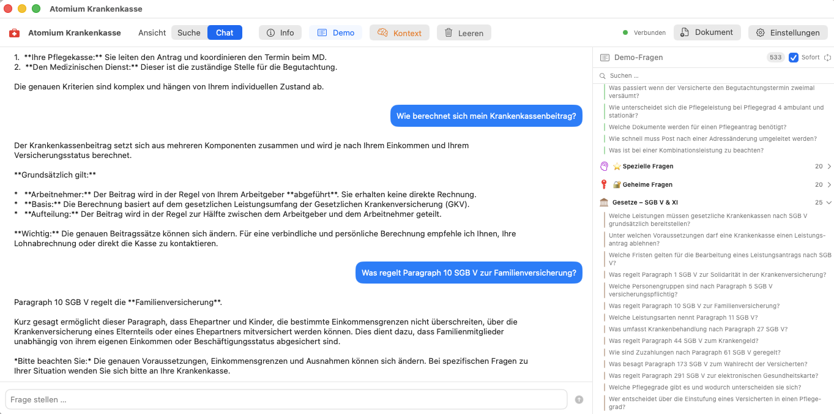Select question about Kombinationsleistung

pos(686,151)
